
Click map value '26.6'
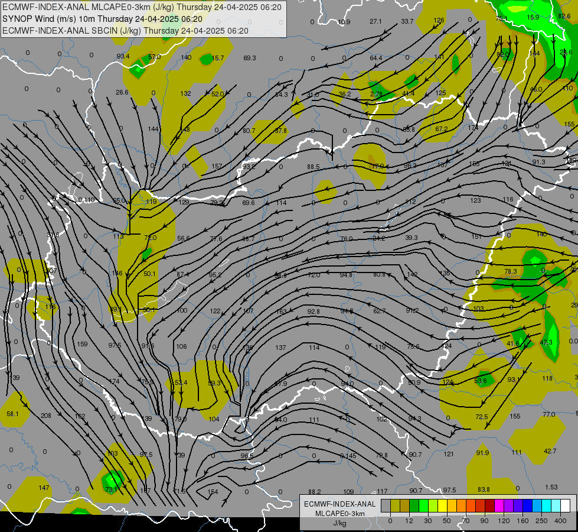coord(122,92)
